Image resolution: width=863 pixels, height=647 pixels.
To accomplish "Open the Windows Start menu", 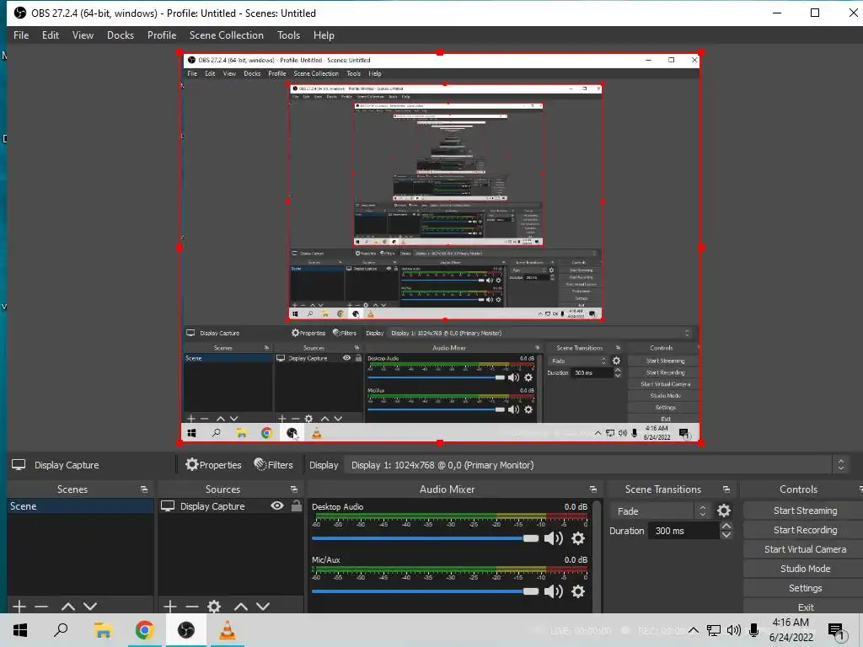I will click(20, 630).
